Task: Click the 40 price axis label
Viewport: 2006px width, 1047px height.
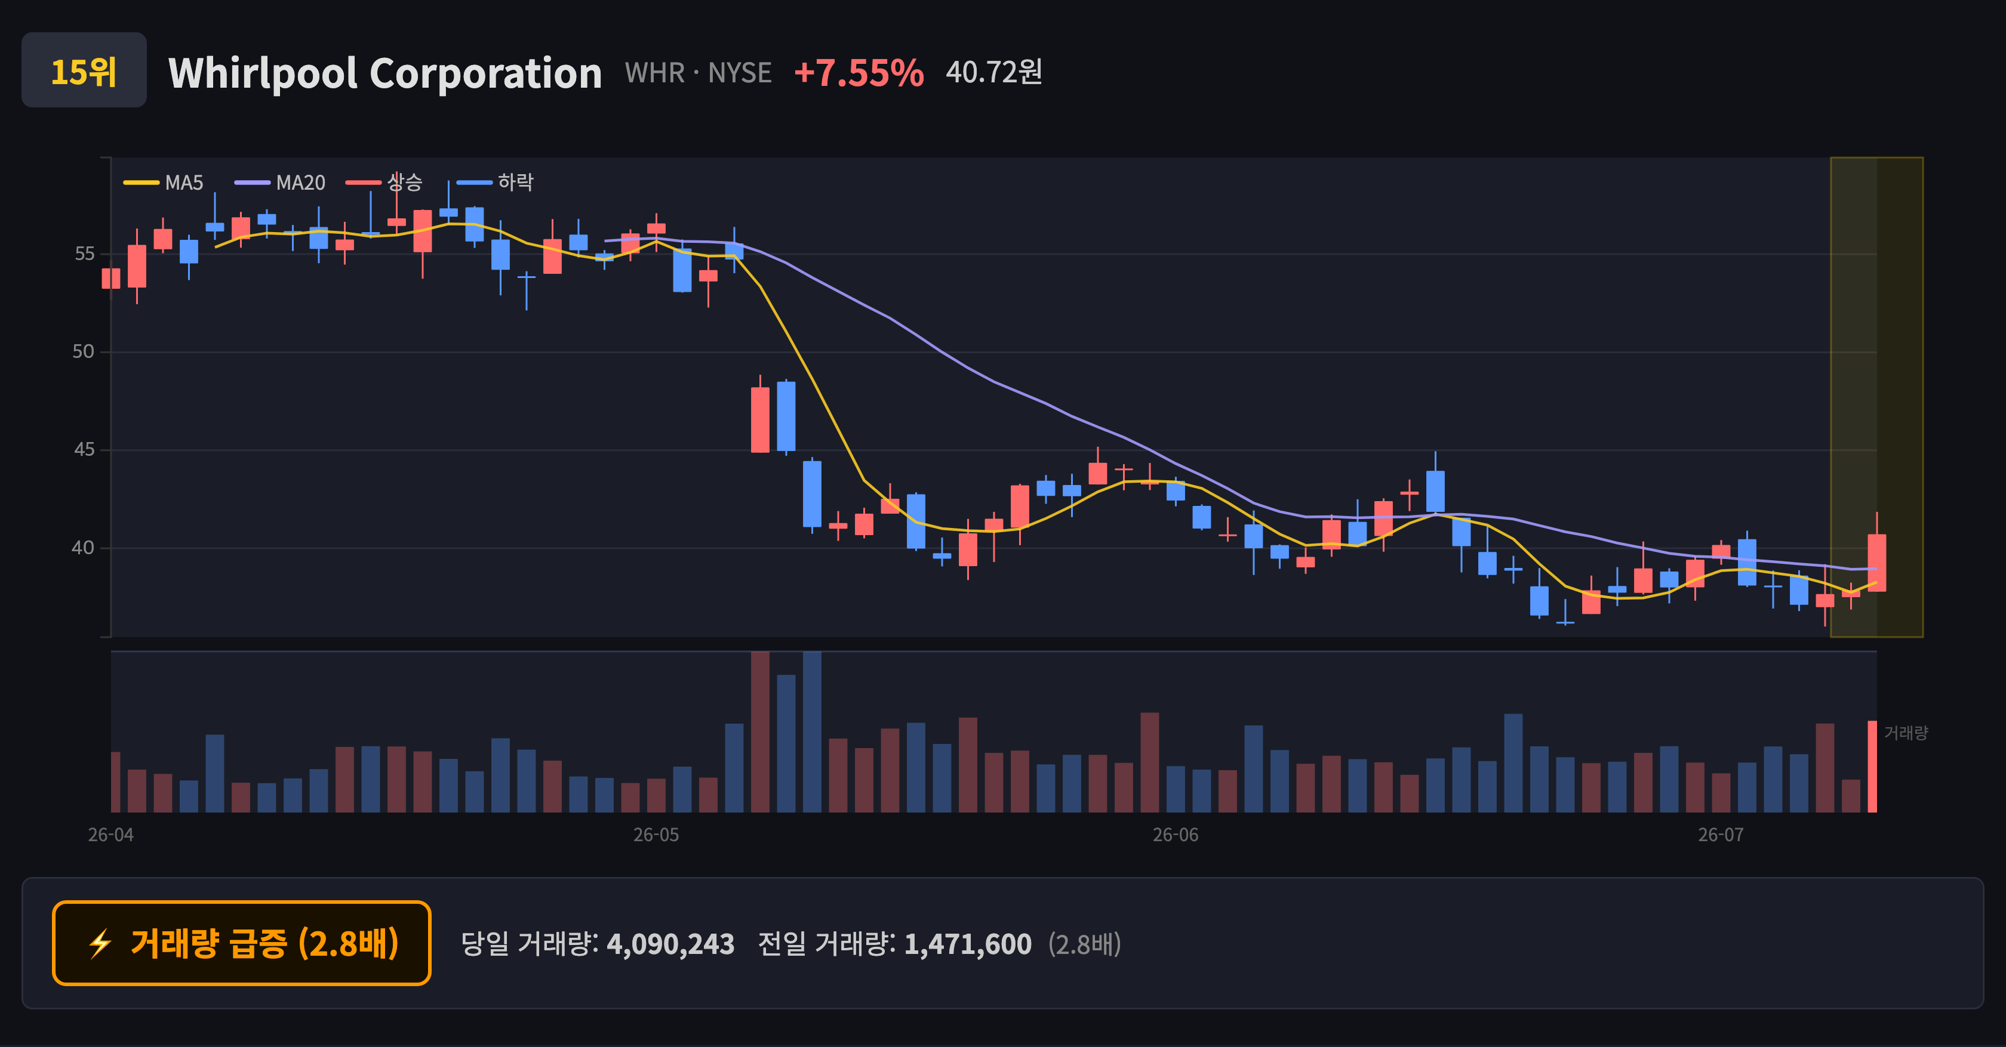Action: coord(84,548)
